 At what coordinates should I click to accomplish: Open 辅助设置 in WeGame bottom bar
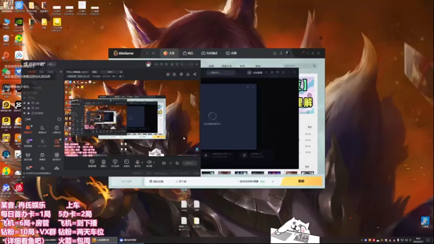click(x=156, y=182)
